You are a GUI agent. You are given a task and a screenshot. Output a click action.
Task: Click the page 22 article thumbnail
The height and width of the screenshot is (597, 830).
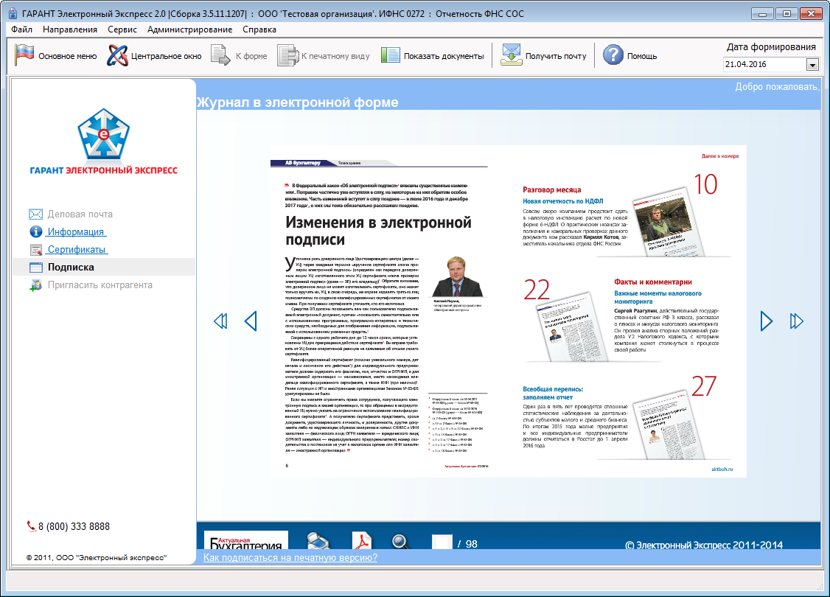pyautogui.click(x=571, y=327)
